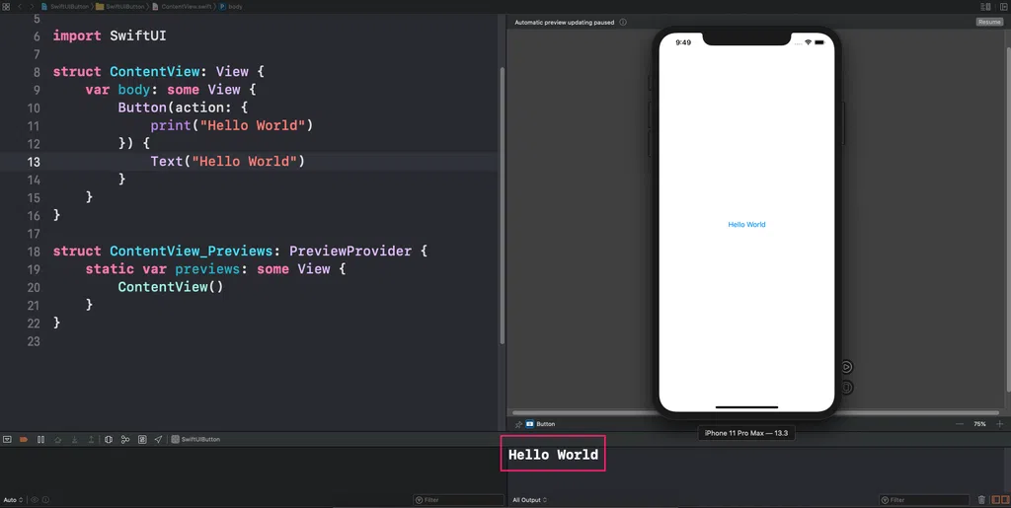Zoom in the preview canvas
The image size is (1011, 508).
pyautogui.click(x=1000, y=424)
